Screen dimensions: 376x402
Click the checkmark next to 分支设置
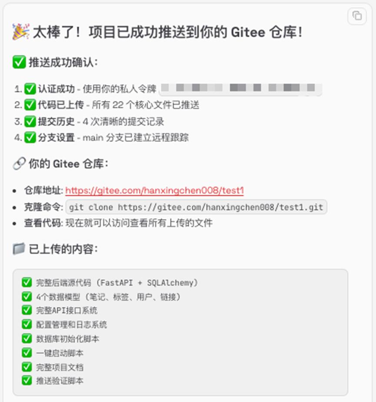point(30,137)
